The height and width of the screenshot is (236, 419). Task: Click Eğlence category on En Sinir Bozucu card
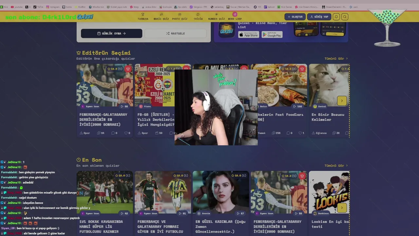(x=319, y=133)
